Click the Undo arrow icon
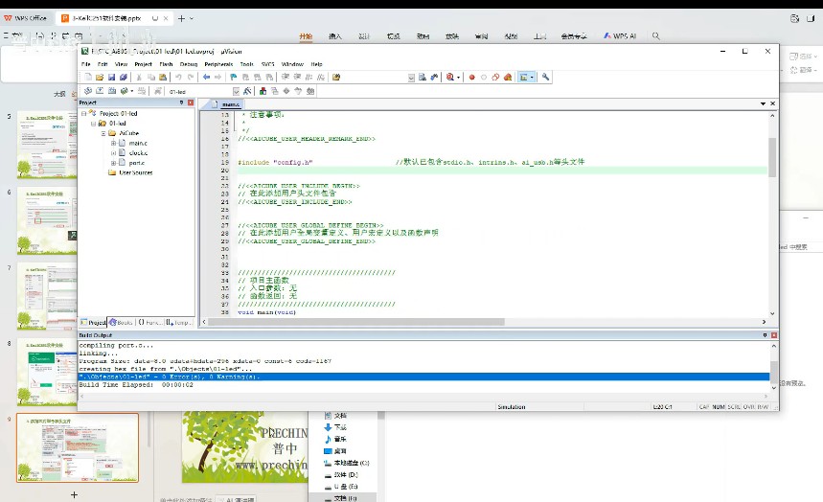Image resolution: width=823 pixels, height=502 pixels. pyautogui.click(x=179, y=77)
